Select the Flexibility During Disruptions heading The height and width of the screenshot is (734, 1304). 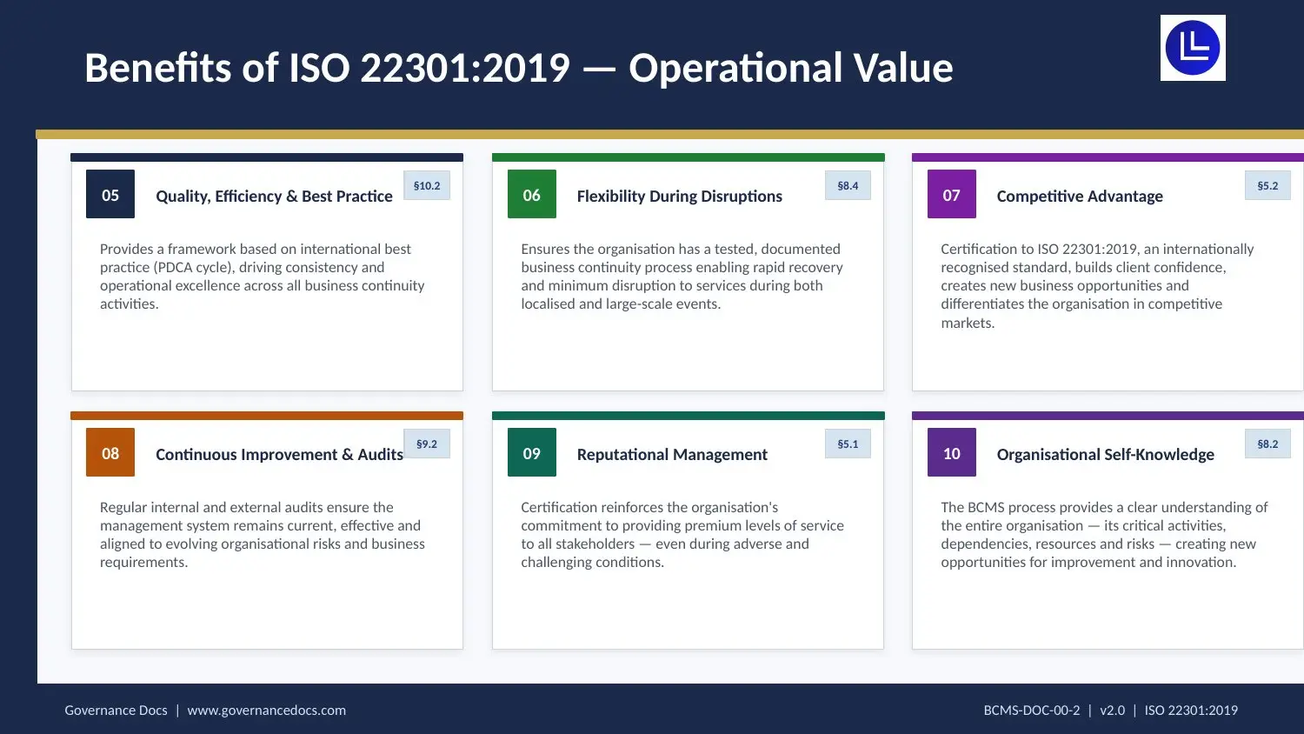pyautogui.click(x=678, y=197)
